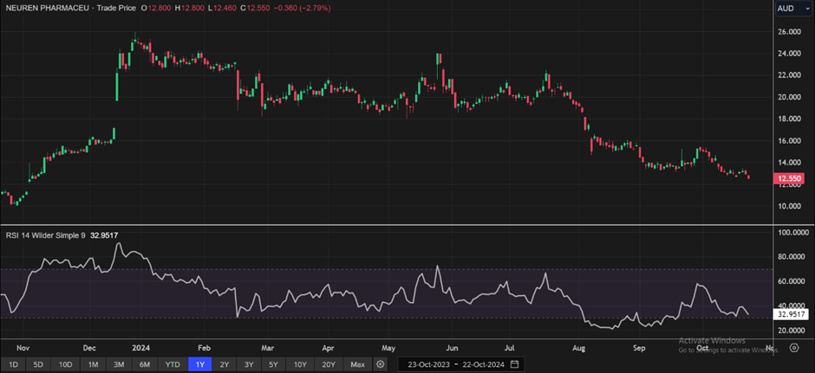Screen dimensions: 815x373
Task: Select the 10D range button
Action: (66, 364)
